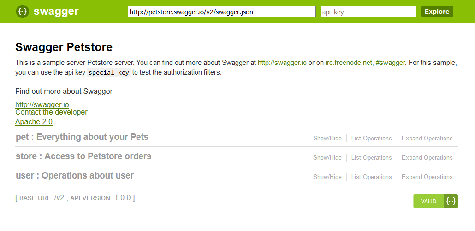Expand the pet : Everything about your Pets section
This screenshot has height=231, width=475.
click(x=82, y=137)
